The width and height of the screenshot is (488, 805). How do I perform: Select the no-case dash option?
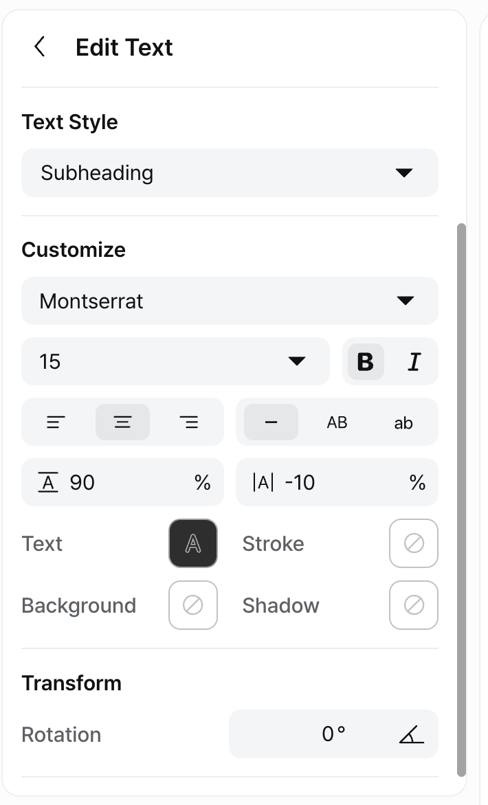[271, 422]
